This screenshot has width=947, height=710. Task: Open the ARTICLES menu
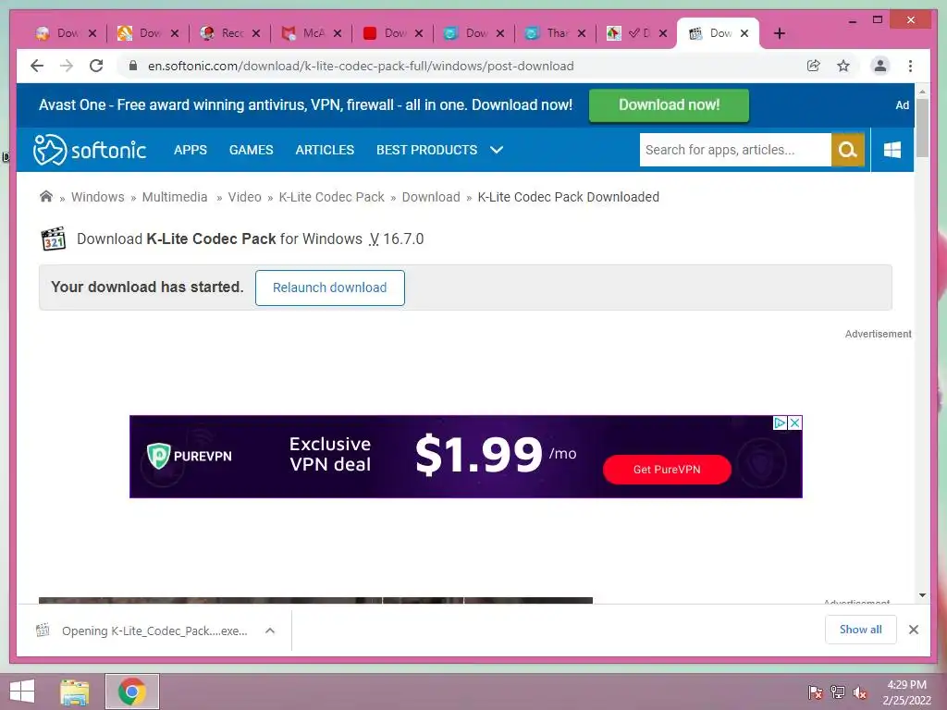click(325, 150)
